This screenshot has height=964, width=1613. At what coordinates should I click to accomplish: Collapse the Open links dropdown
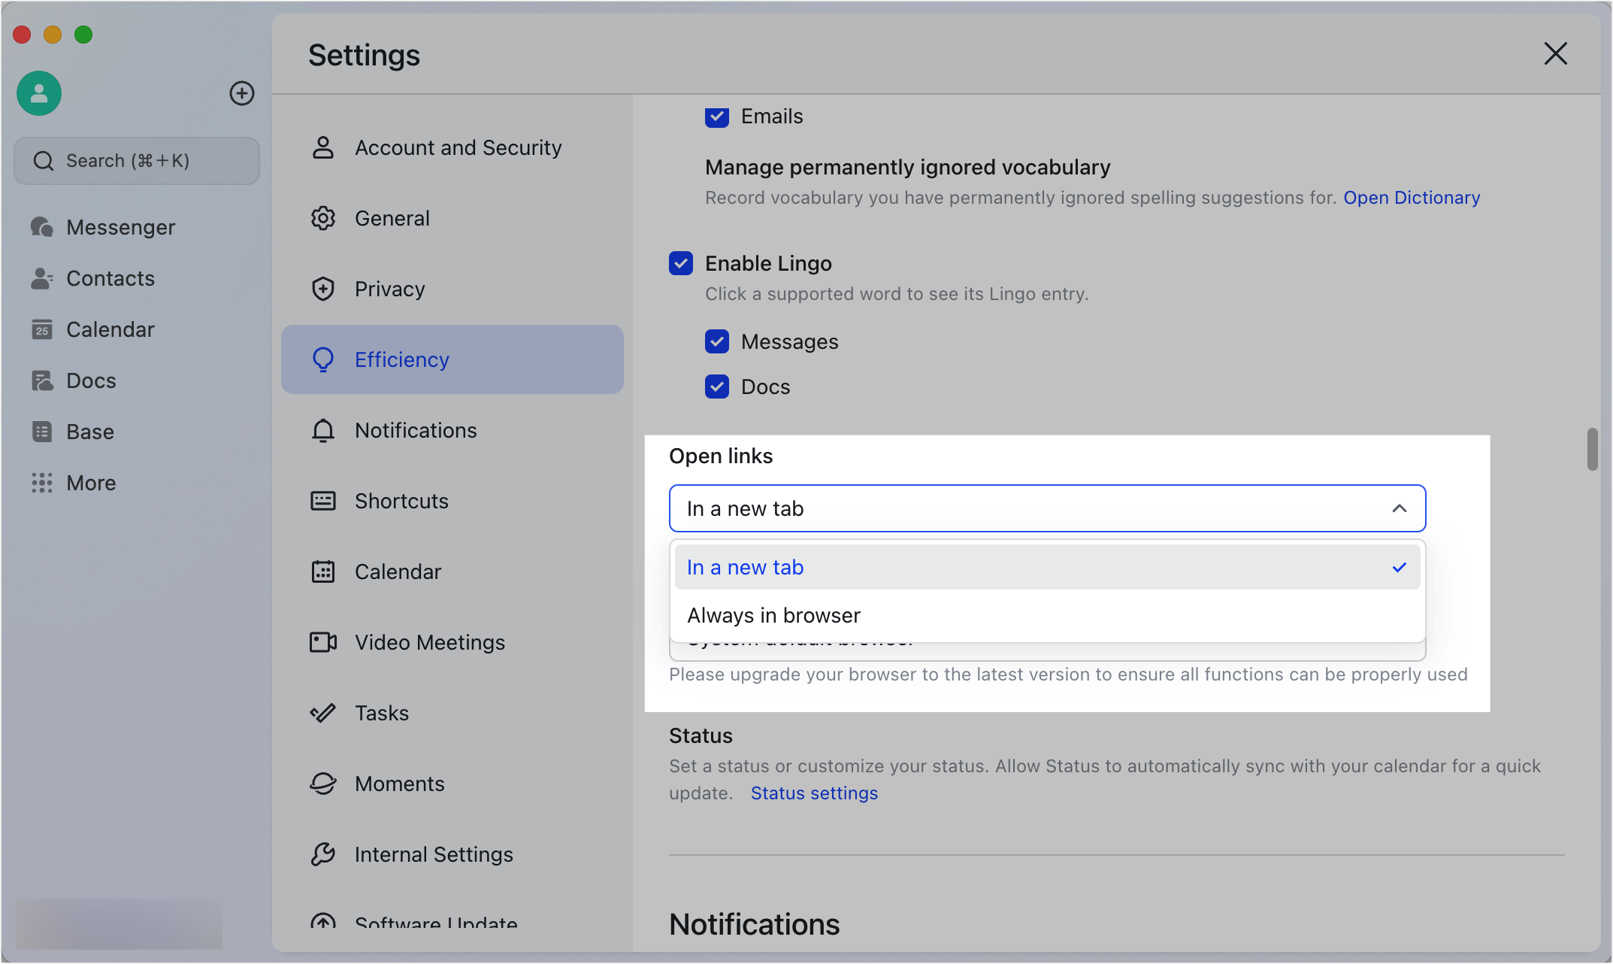pyautogui.click(x=1399, y=508)
